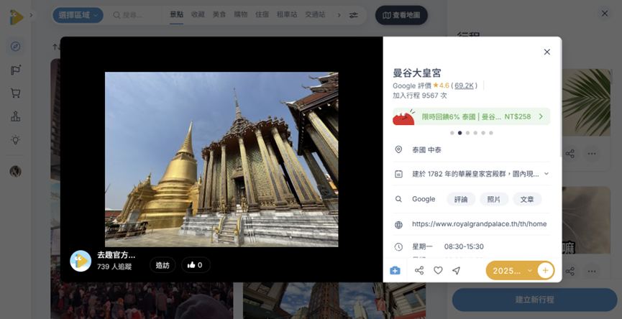This screenshot has width=622, height=319.
Task: Click the app logo in the sidebar
Action: pyautogui.click(x=17, y=17)
